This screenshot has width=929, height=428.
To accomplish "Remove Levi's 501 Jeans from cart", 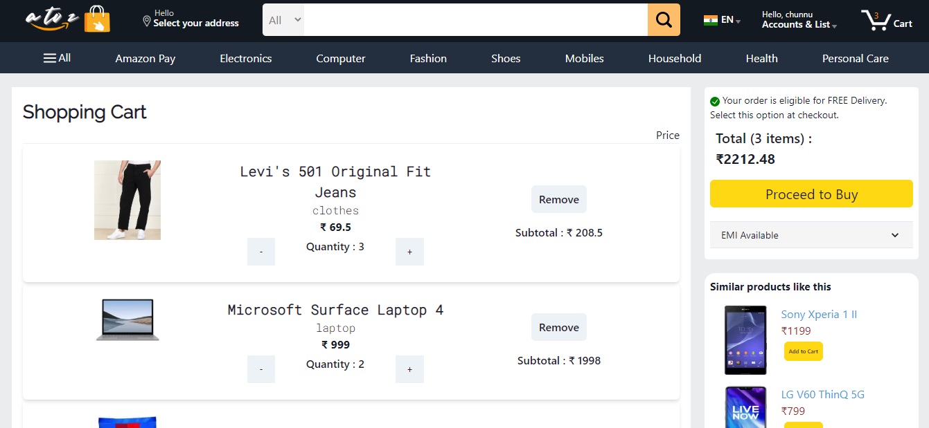I will coord(559,199).
